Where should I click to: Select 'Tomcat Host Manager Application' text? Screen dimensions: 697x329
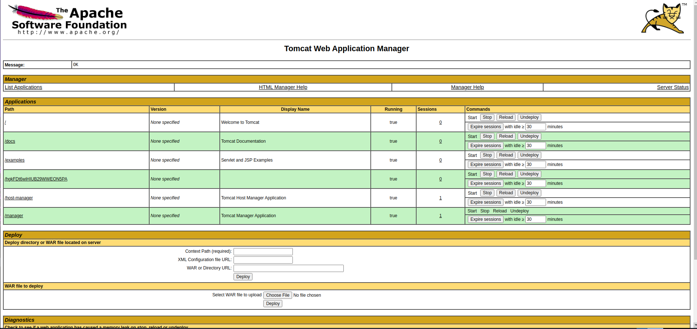coord(254,198)
